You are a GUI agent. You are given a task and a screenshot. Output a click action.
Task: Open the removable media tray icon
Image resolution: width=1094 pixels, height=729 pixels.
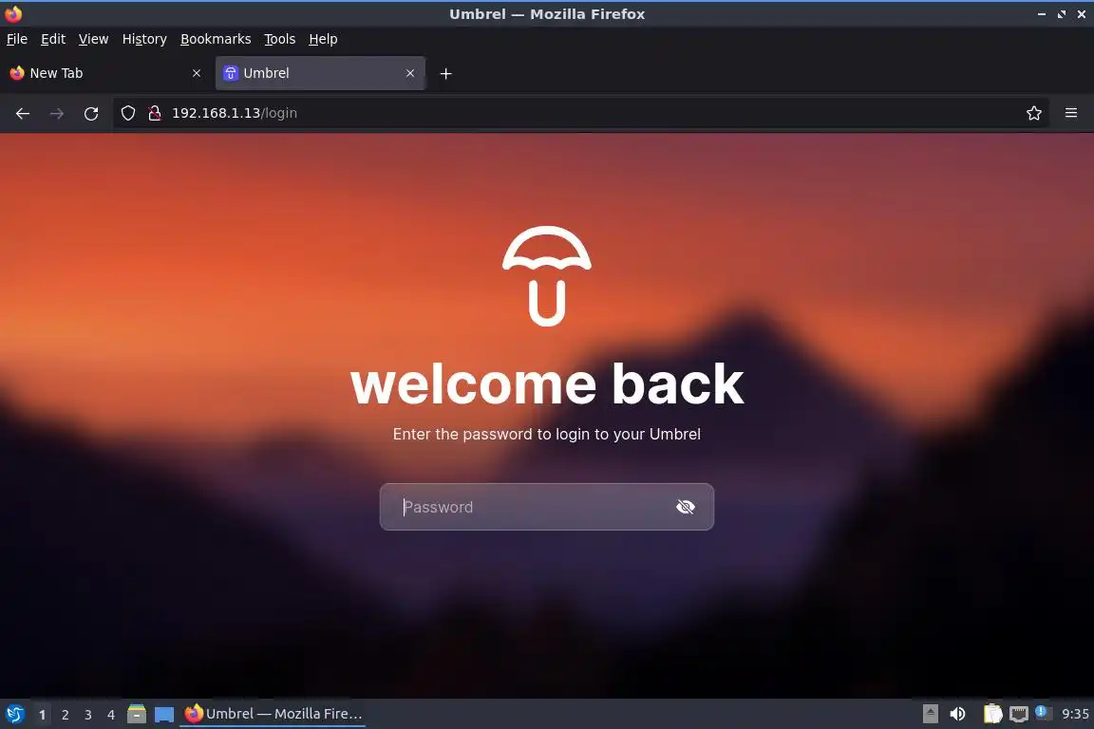pos(930,714)
